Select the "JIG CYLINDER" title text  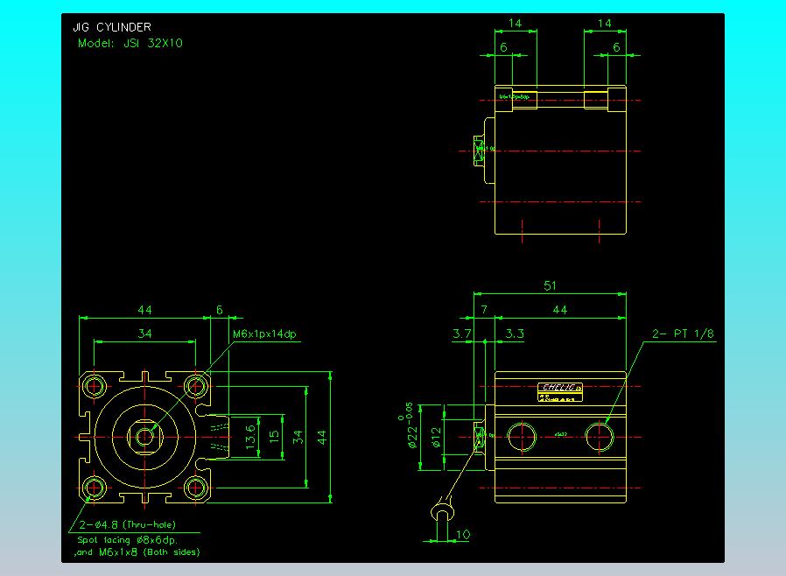112,27
